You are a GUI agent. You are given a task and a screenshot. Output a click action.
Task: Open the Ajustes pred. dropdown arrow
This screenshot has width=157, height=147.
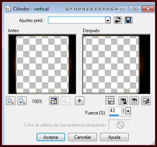click(108, 20)
